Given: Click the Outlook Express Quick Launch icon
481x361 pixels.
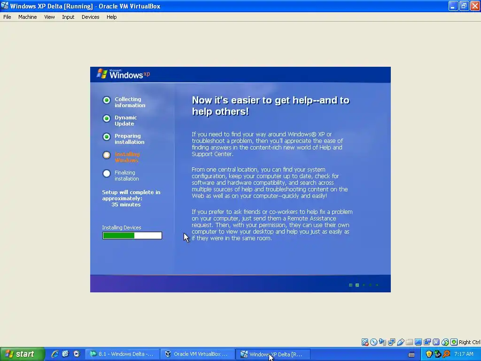Looking at the screenshot, I should pos(65,354).
